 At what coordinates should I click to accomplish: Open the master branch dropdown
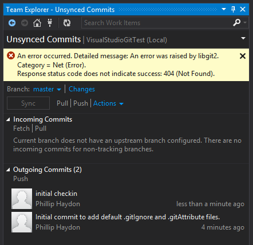coord(48,89)
